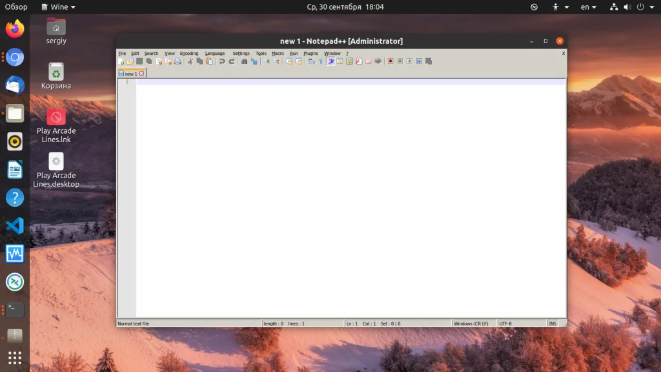Image resolution: width=661 pixels, height=372 pixels.
Task: Click the Replace toolbar icon
Action: (254, 61)
